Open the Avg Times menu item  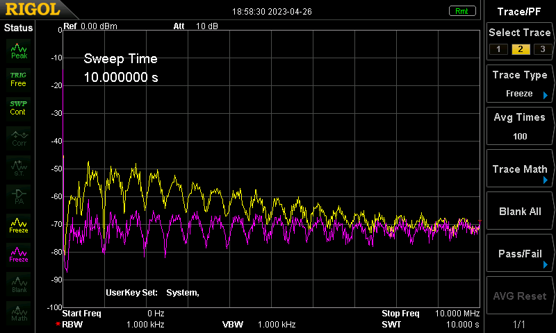tap(520, 126)
